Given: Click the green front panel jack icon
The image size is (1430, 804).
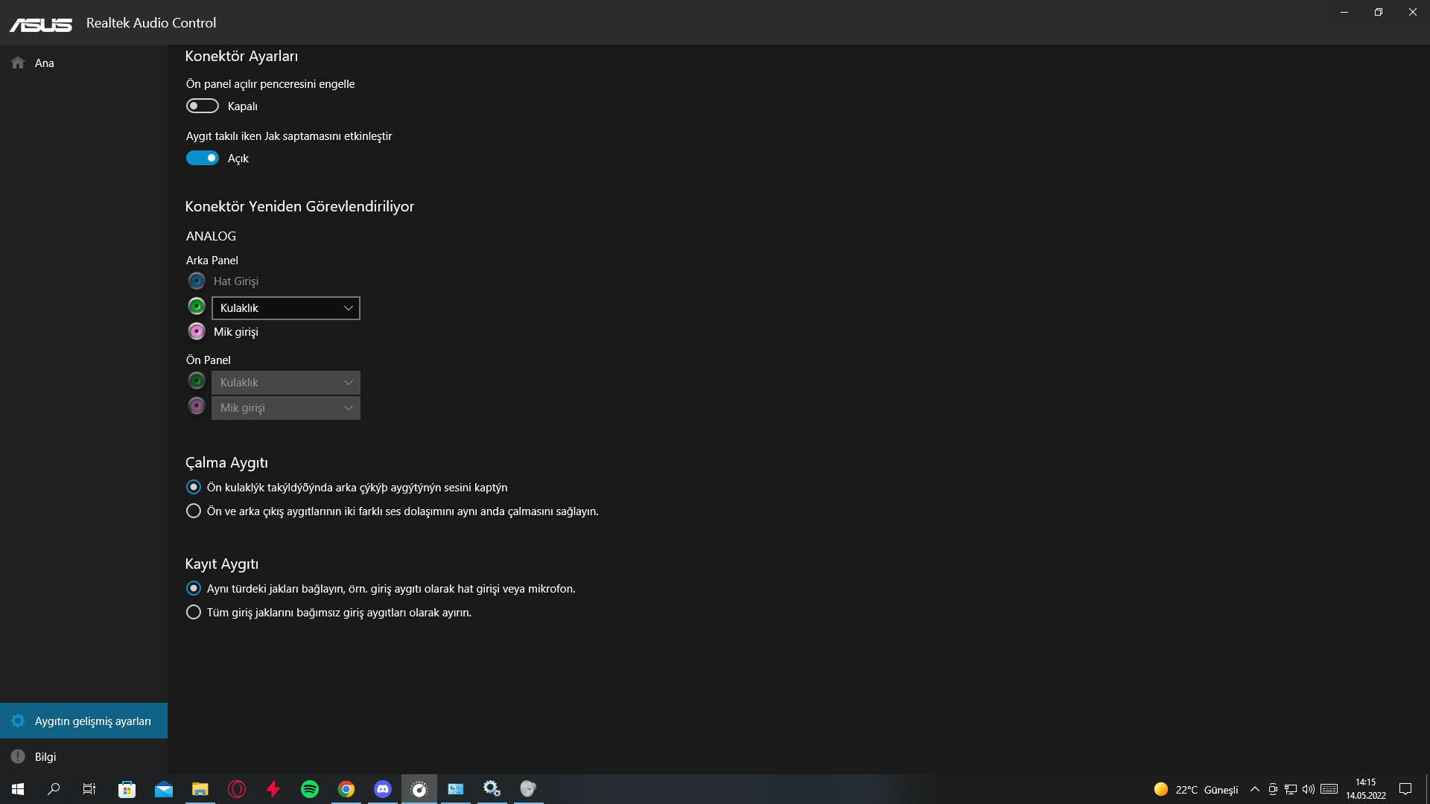Looking at the screenshot, I should [197, 381].
